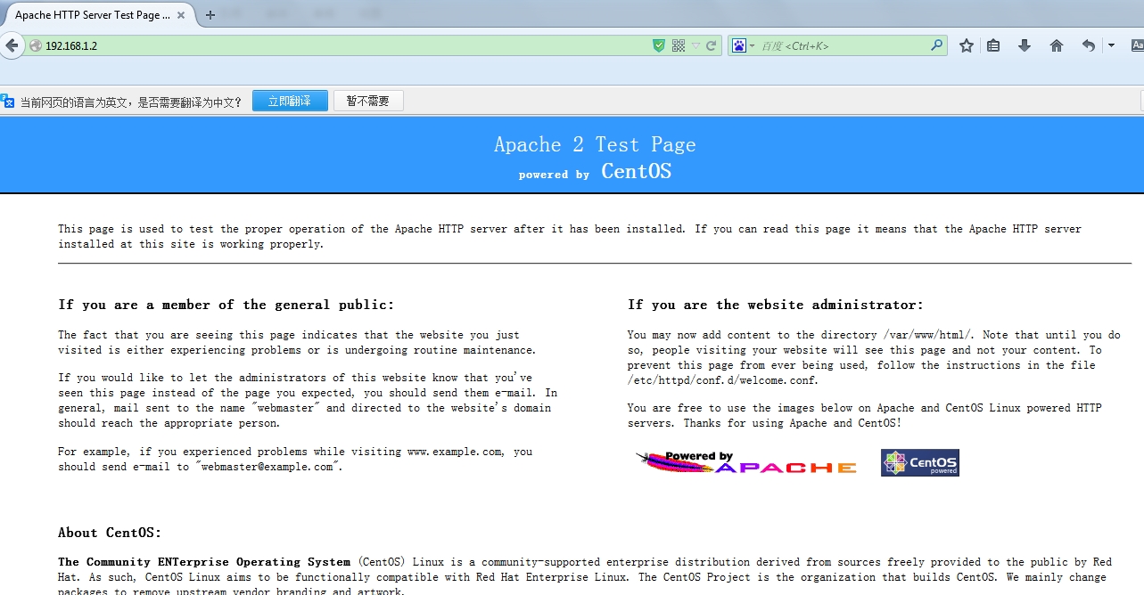Click the heading 'If you are the website administrator:'
Viewport: 1144px width, 595px height.
point(775,305)
